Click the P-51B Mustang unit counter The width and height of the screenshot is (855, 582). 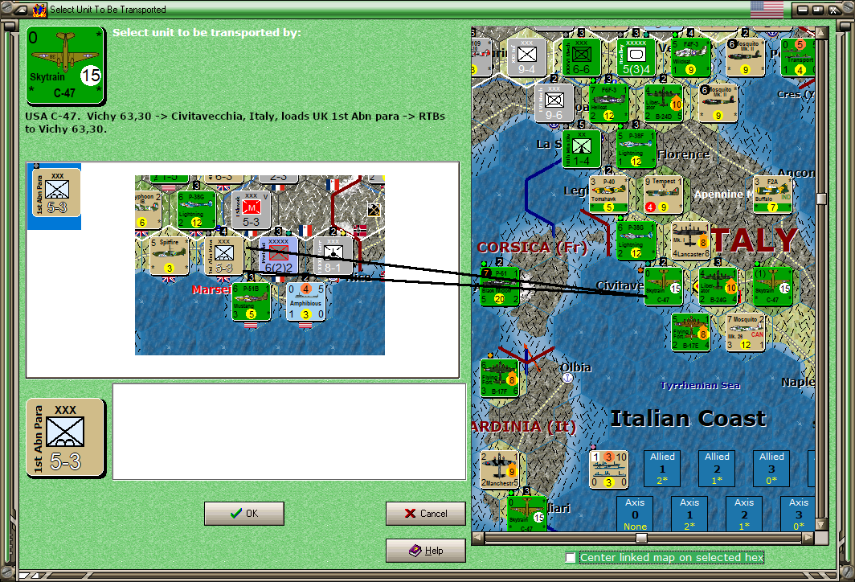point(251,301)
